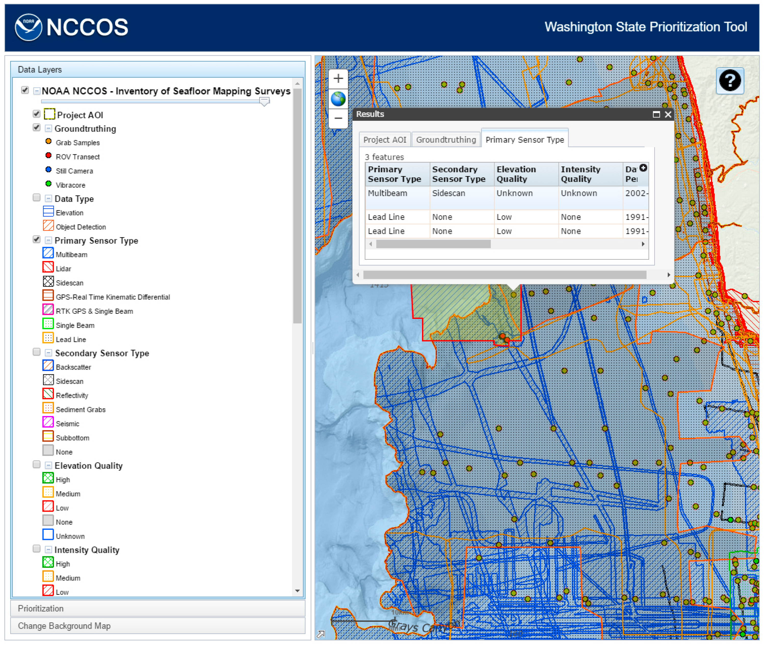Uncheck the Groundtruthing layer checkbox
The image size is (764, 647).
click(x=36, y=128)
